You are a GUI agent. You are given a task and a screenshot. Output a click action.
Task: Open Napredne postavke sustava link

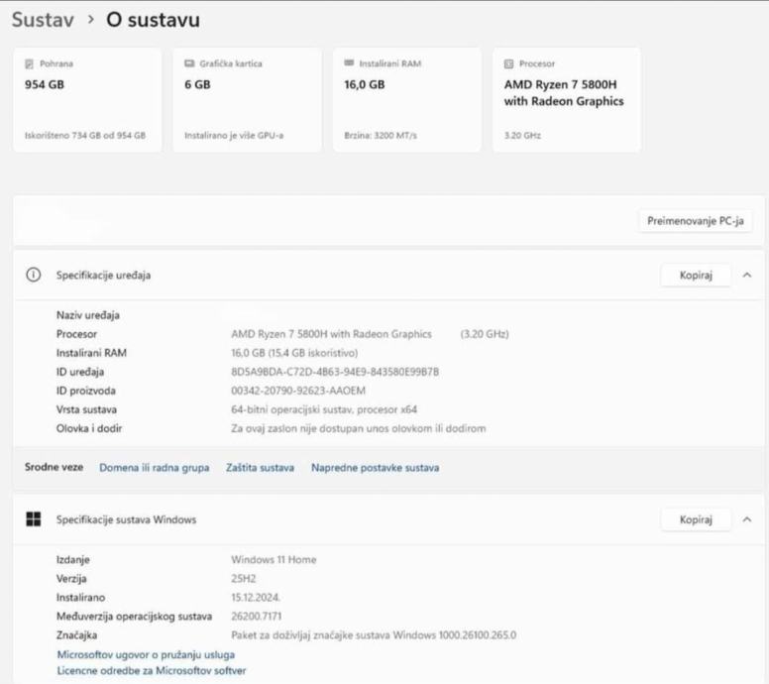tap(375, 467)
